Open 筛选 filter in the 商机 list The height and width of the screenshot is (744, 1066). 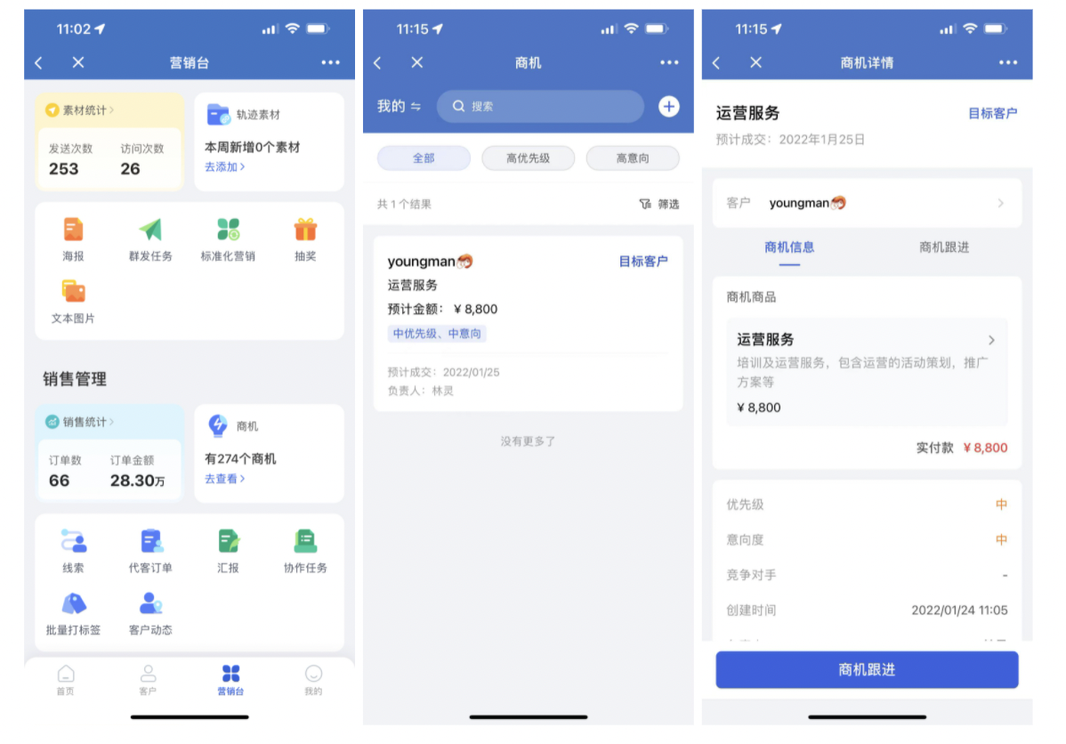click(659, 204)
